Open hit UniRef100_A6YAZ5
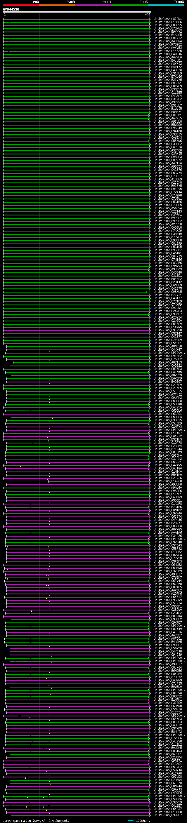The image size is (187, 823). coord(168,119)
